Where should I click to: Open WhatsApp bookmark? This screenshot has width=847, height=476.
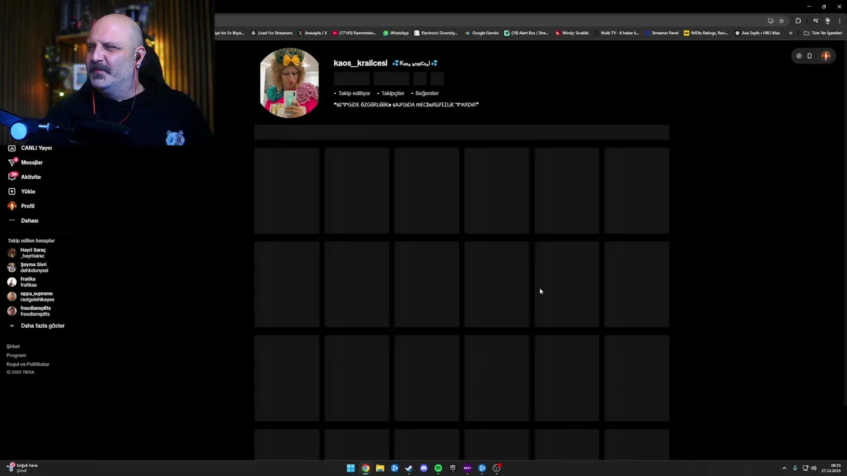pos(396,33)
